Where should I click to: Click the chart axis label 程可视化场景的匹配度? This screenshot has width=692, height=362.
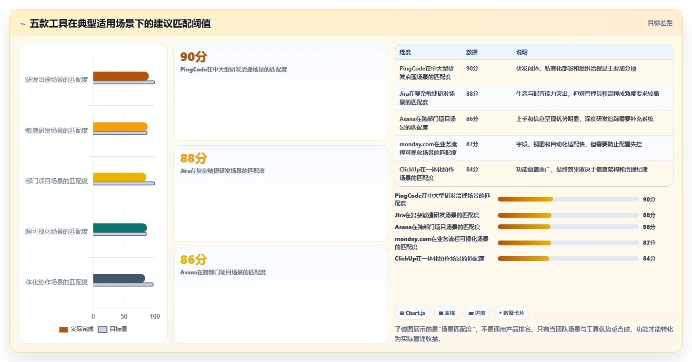tap(56, 231)
